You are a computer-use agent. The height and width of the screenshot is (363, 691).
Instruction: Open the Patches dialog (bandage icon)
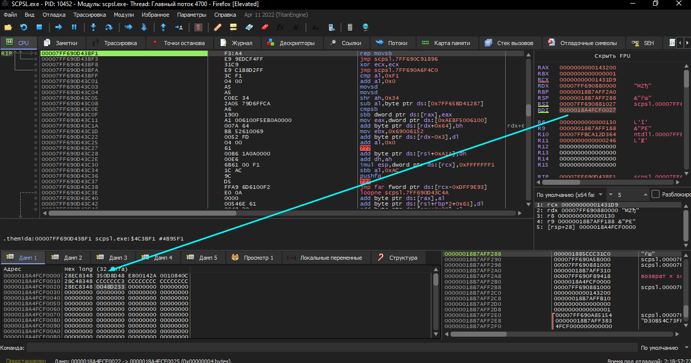click(218, 27)
